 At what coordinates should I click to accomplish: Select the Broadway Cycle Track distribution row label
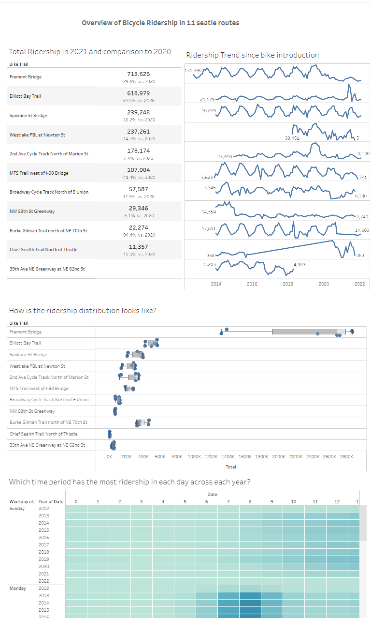click(49, 400)
